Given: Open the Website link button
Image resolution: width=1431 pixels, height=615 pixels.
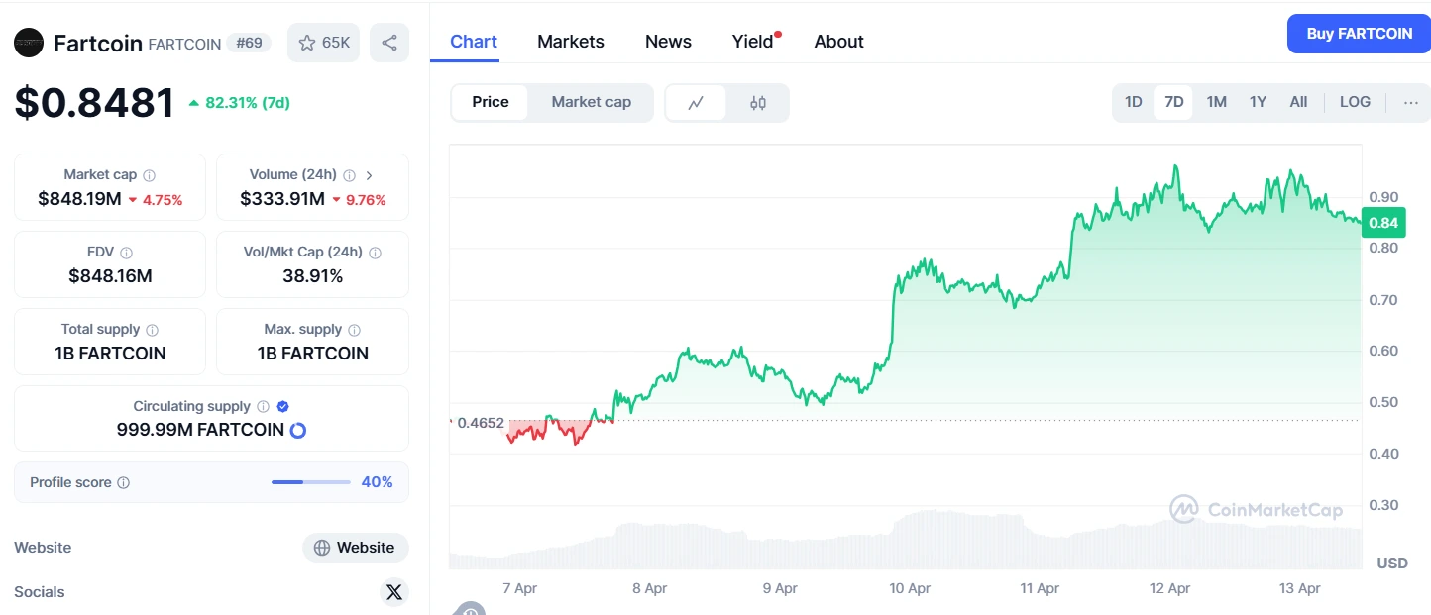Looking at the screenshot, I should (356, 548).
